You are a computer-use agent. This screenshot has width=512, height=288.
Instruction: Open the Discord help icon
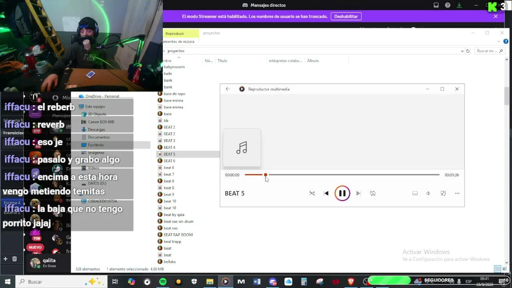tap(448, 5)
